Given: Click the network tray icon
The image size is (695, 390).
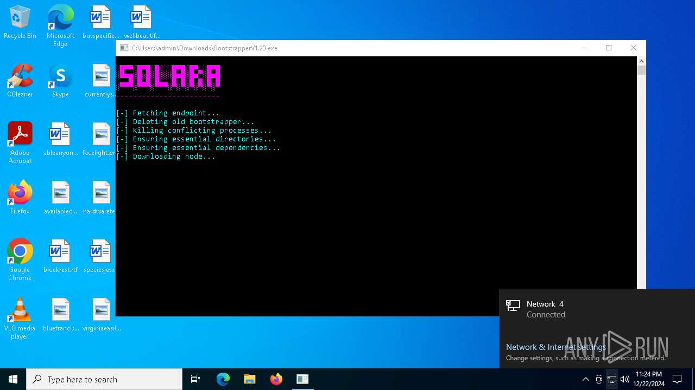Looking at the screenshot, I should (612, 379).
